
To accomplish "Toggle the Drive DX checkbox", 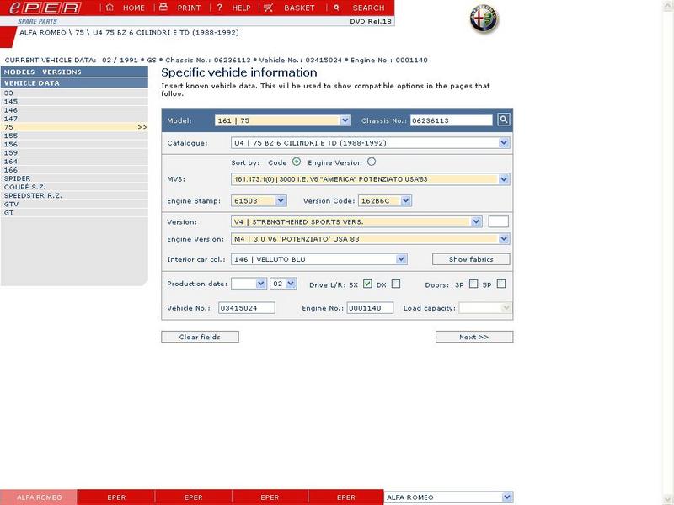I will pos(396,284).
